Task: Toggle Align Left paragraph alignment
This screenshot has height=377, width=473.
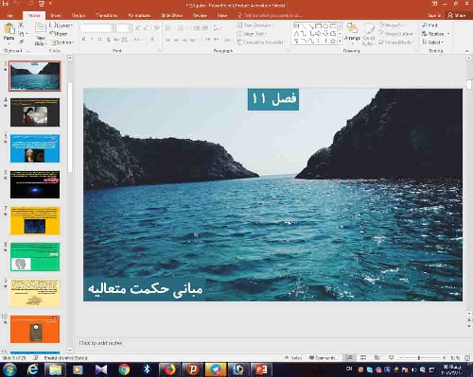Action: [x=168, y=40]
